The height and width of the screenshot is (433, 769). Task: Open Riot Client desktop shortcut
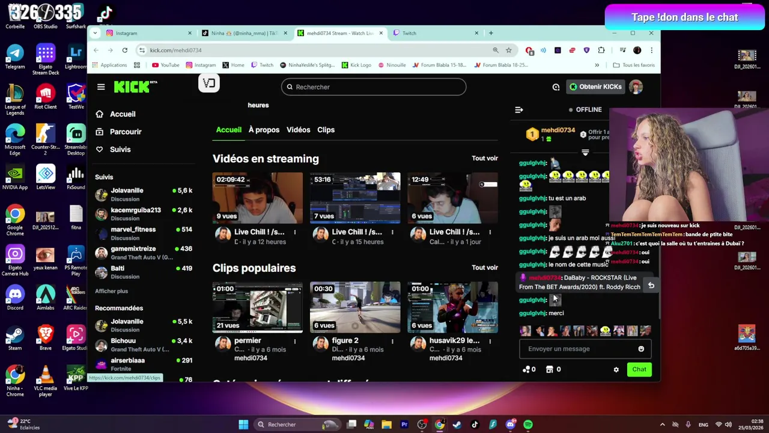pyautogui.click(x=45, y=97)
